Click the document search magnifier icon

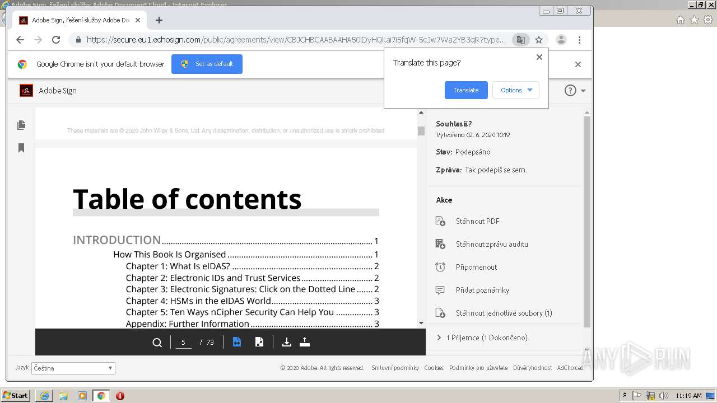[157, 342]
